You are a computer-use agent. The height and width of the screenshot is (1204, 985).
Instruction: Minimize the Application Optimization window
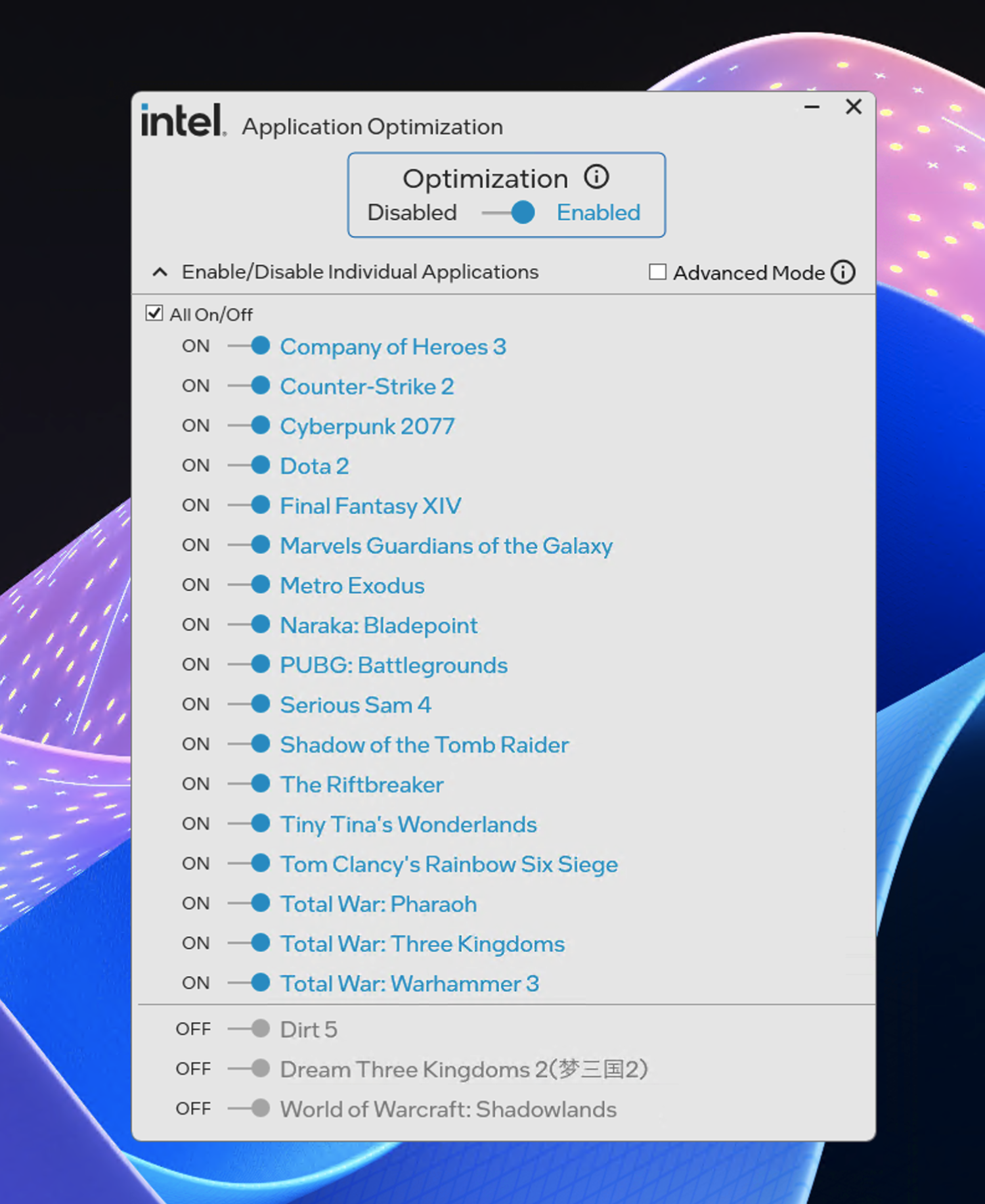pyautogui.click(x=812, y=106)
